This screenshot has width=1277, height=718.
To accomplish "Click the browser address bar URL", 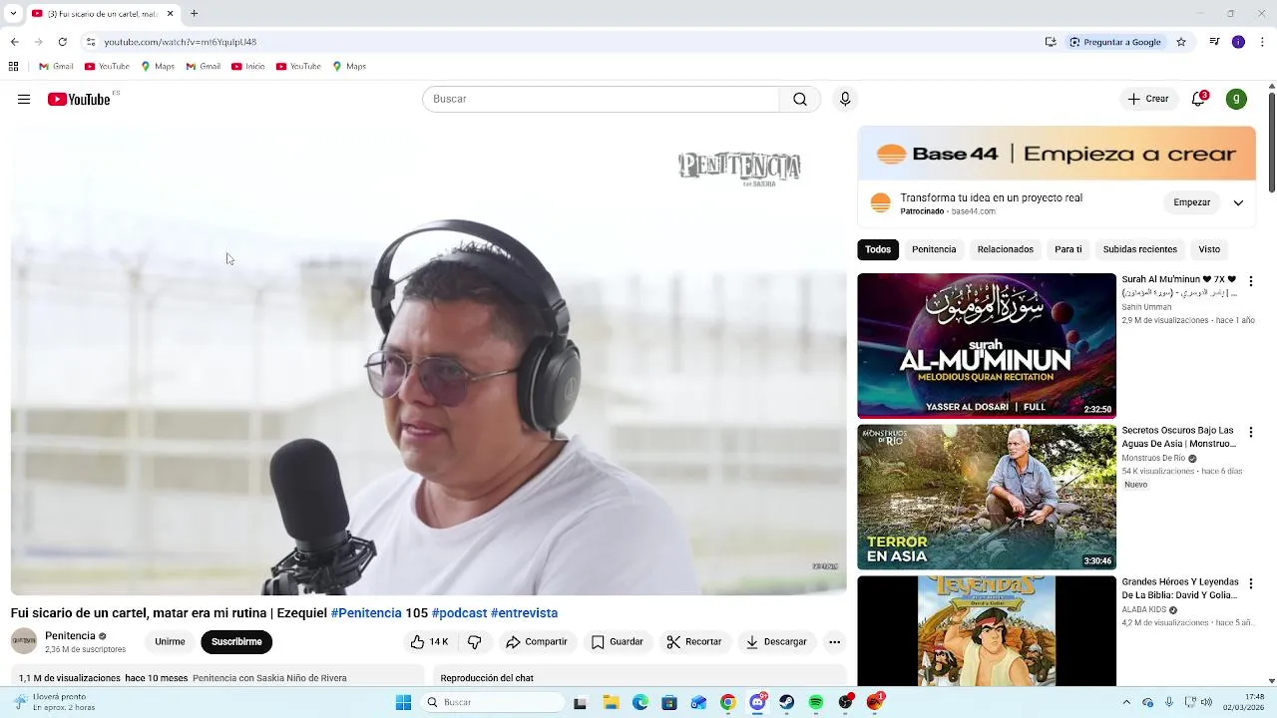I will click(x=181, y=42).
